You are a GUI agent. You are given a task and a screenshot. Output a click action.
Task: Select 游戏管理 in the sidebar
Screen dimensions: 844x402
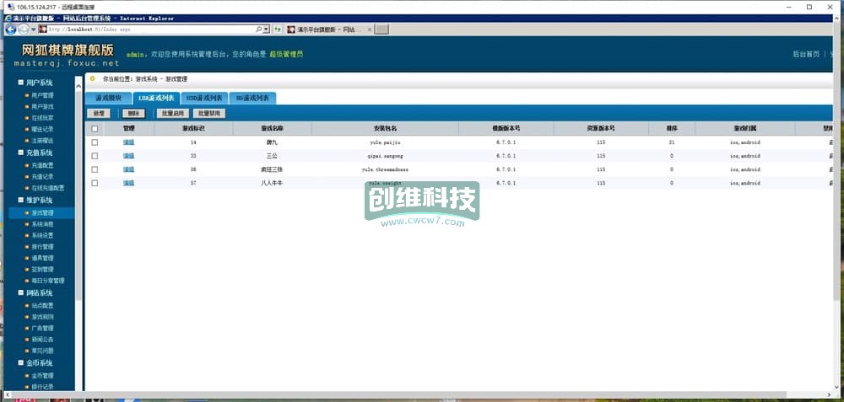[42, 213]
